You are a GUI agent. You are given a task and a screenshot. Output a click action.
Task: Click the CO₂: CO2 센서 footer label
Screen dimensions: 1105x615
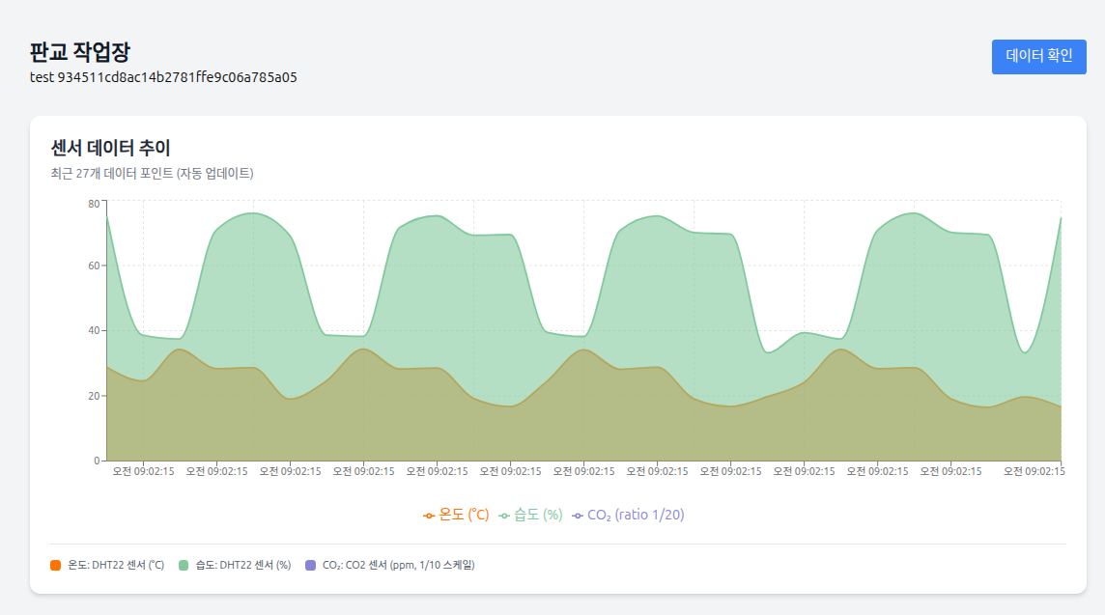(398, 565)
